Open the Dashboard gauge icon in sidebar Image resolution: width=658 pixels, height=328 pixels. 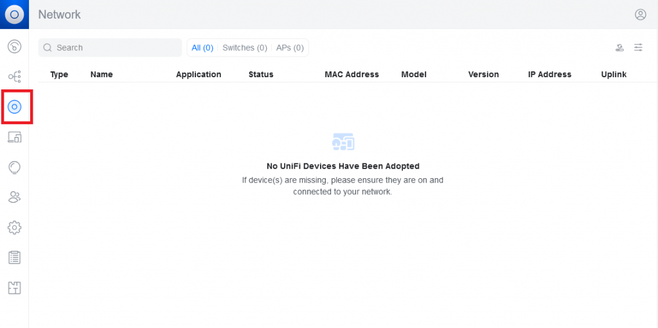point(15,46)
